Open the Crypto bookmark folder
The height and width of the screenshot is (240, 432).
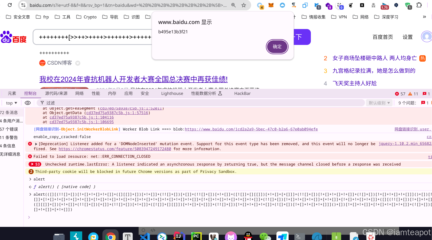[87, 17]
